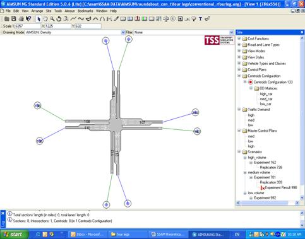
Task: Open the File menu
Action: pos(8,11)
